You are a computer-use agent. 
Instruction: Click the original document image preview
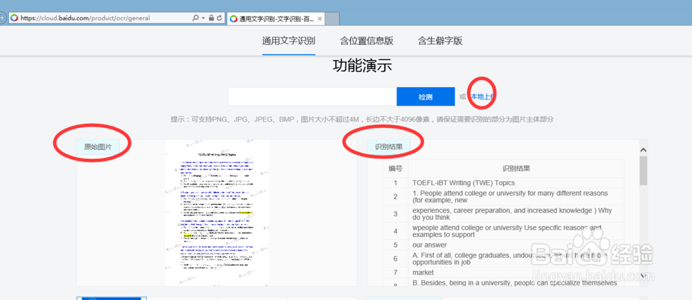[217, 213]
